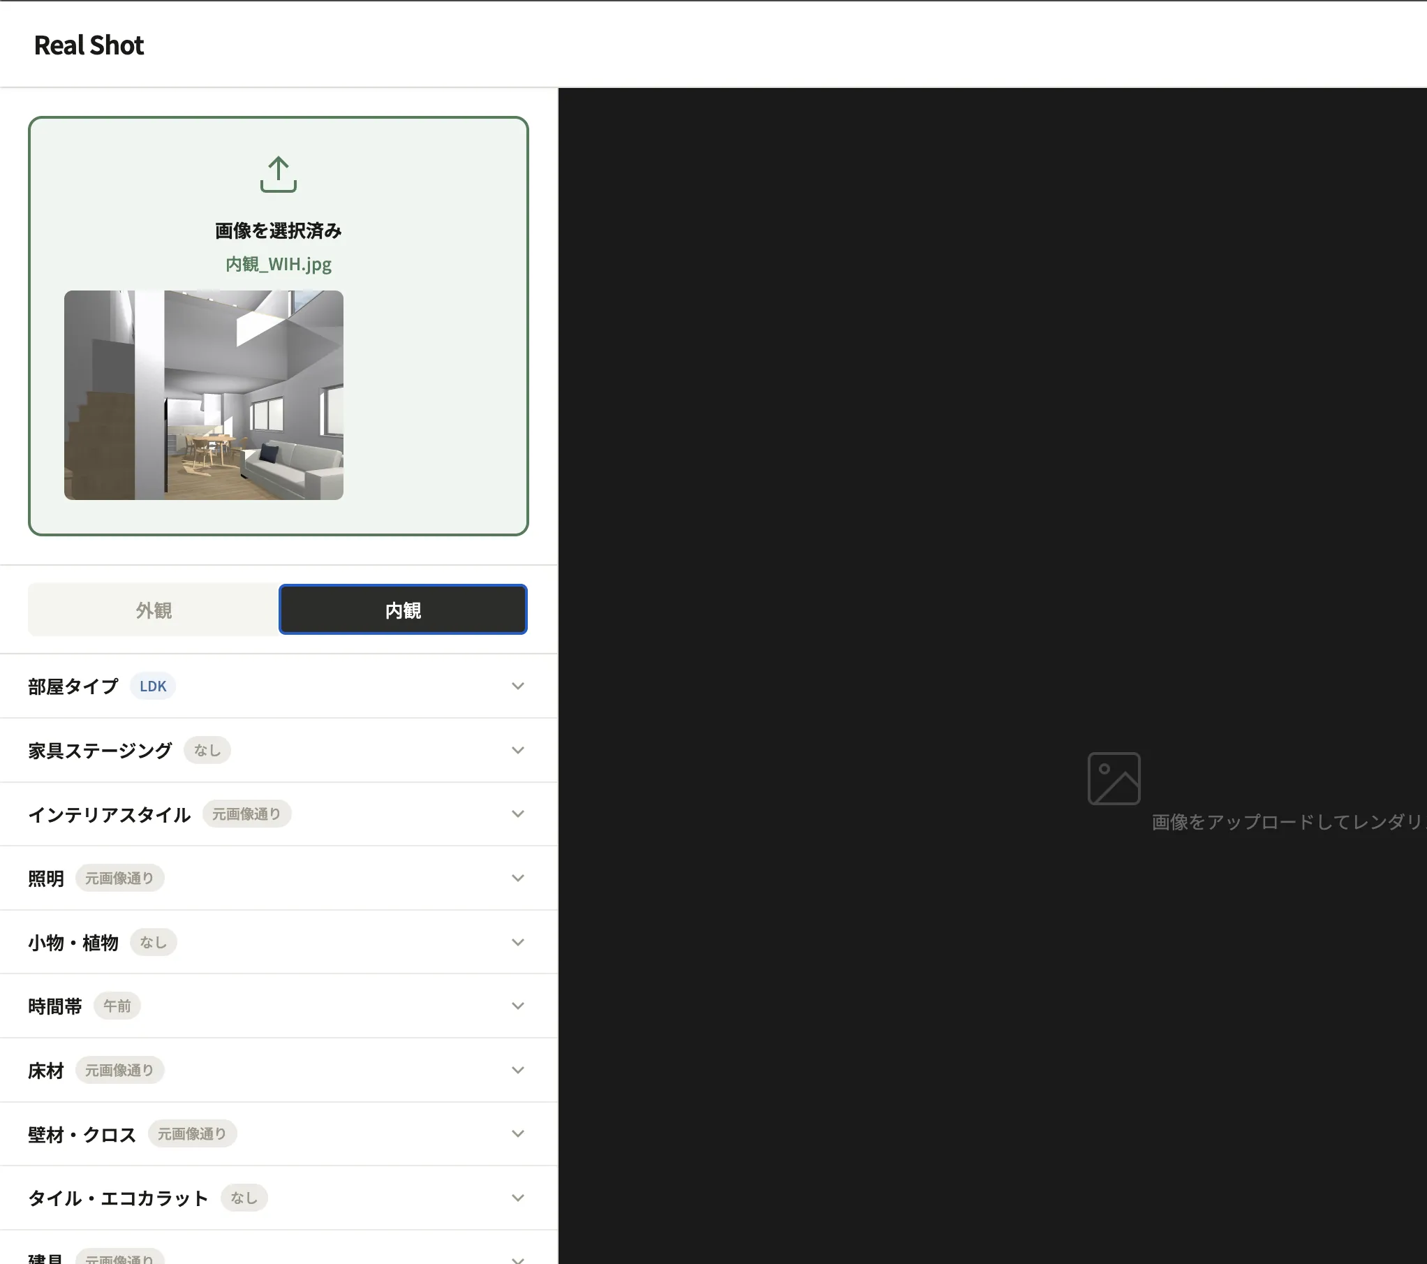Expand the タイル・エコカラット chevron
This screenshot has width=1427, height=1264.
click(518, 1198)
